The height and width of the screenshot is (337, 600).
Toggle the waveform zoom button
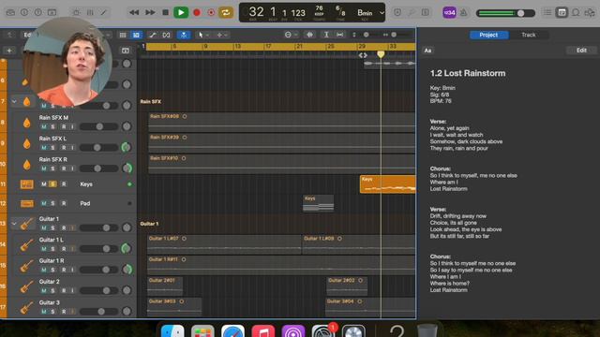coord(309,35)
